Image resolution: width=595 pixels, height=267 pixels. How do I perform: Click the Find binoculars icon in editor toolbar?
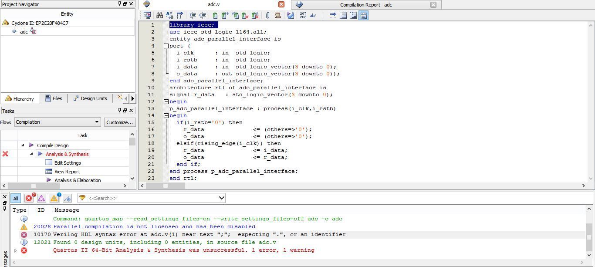point(159,15)
